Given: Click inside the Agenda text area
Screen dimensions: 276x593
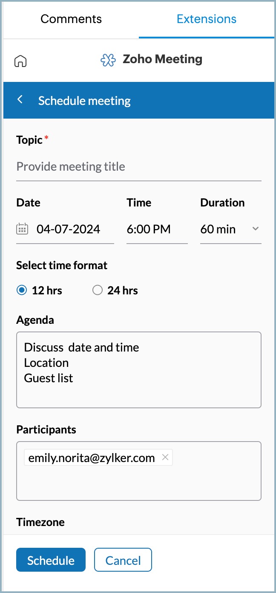Looking at the screenshot, I should click(138, 392).
